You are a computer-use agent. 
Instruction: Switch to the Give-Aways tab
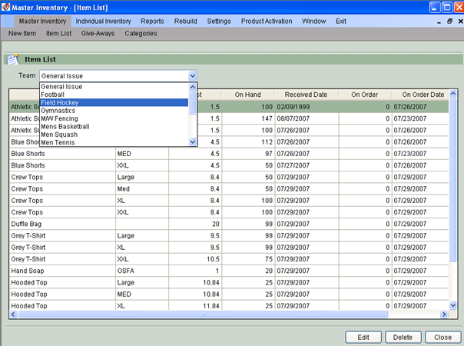coord(98,34)
